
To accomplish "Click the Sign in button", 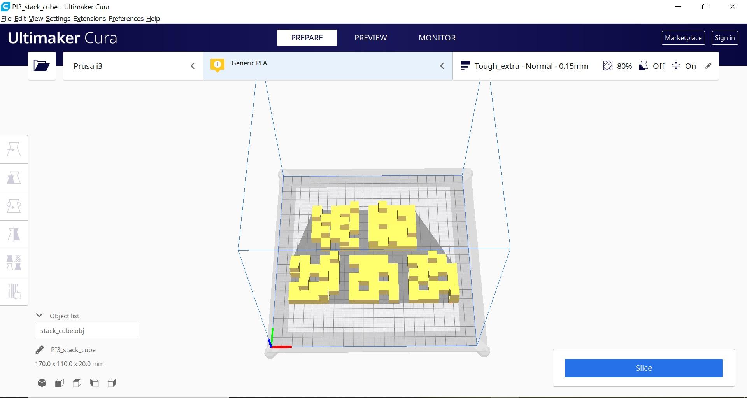I will click(725, 38).
